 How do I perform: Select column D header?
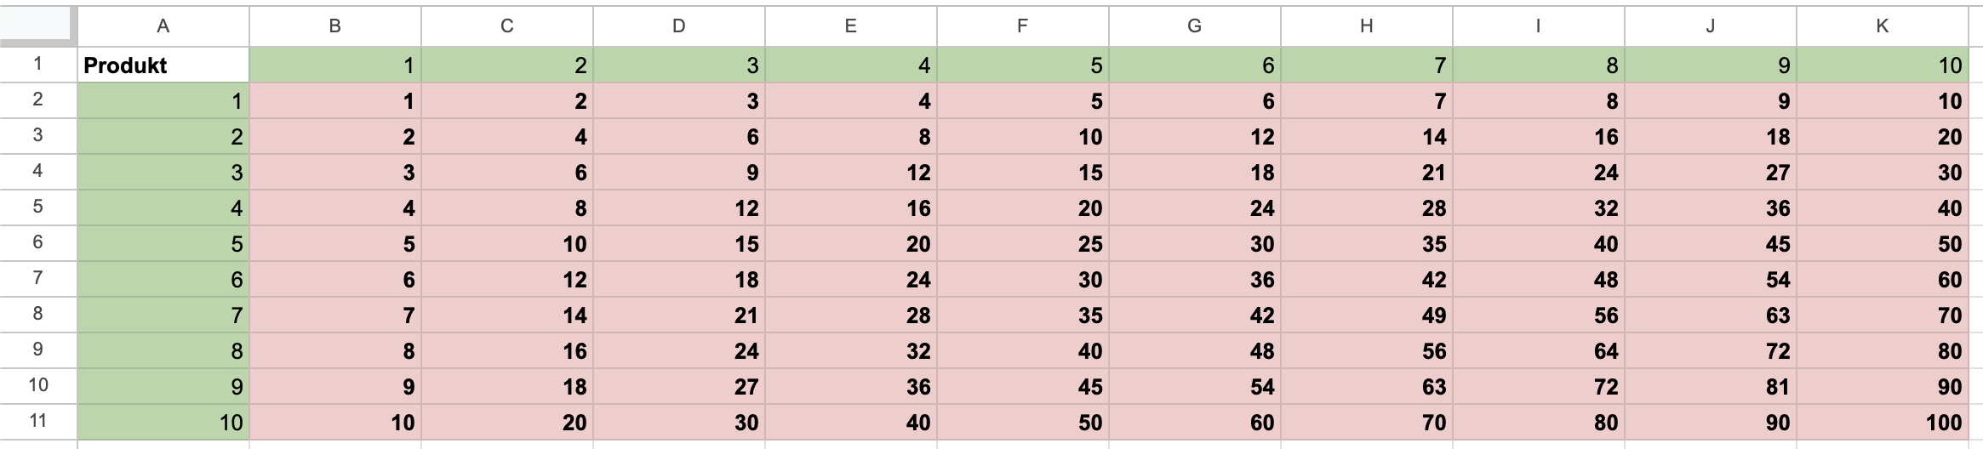pyautogui.click(x=678, y=26)
